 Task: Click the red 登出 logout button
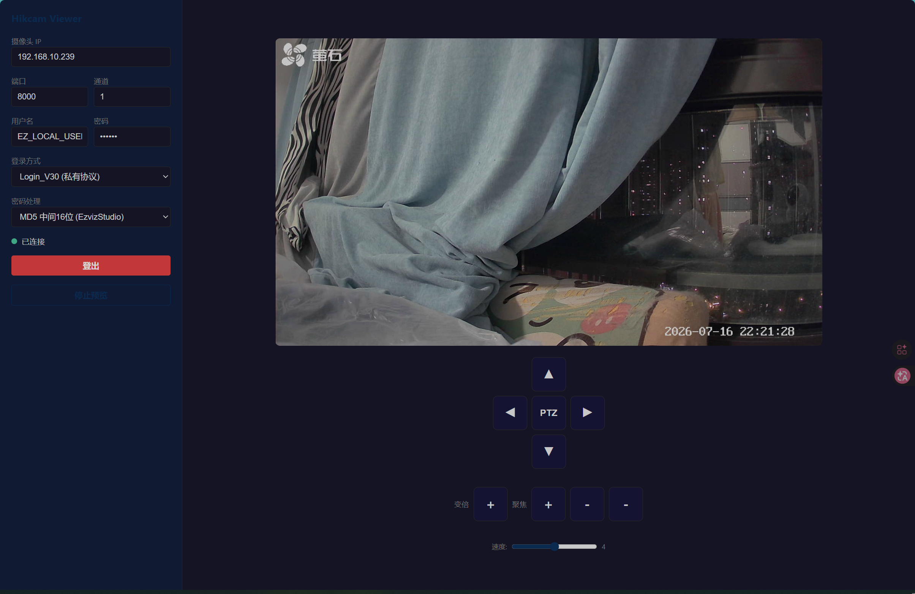click(x=91, y=265)
